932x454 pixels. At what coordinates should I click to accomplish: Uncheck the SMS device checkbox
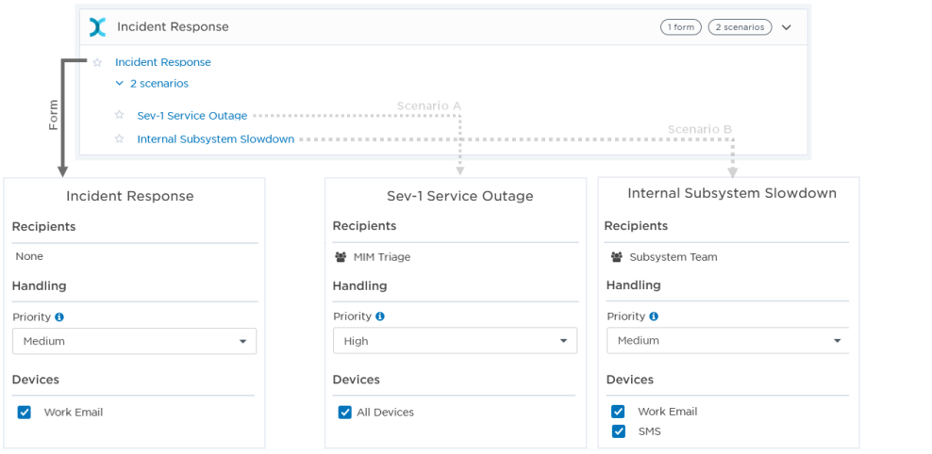pos(618,431)
